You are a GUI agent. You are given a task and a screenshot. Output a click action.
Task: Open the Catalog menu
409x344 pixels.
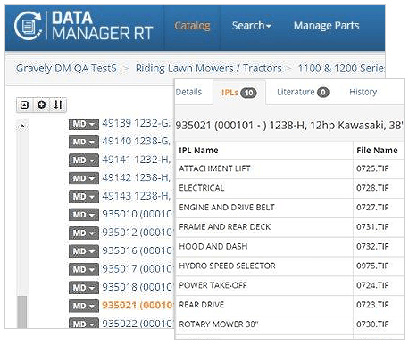(x=192, y=26)
